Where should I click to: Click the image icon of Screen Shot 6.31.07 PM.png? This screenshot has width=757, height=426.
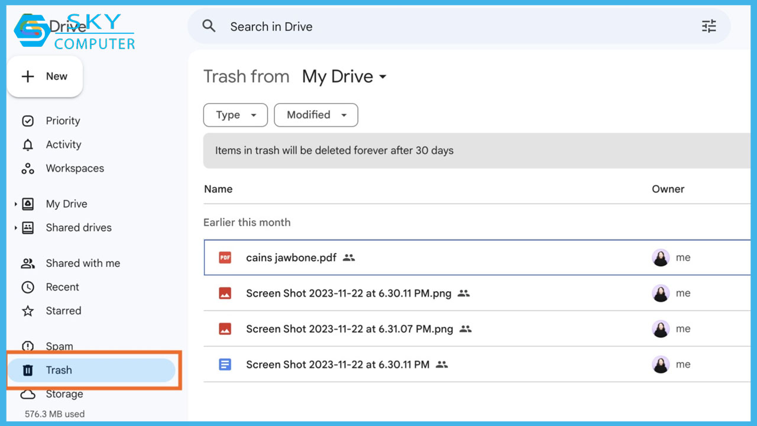[225, 329]
